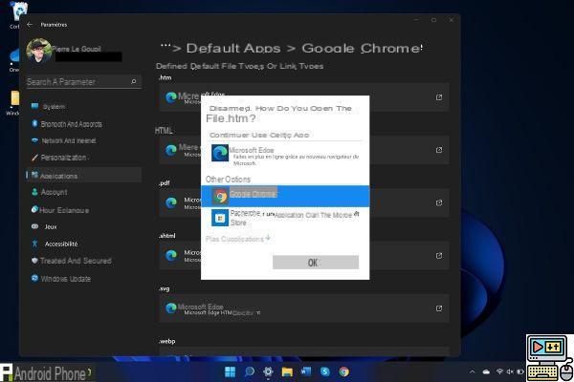Open external-link icon on .htm row
This screenshot has width=574, height=382.
point(439,97)
